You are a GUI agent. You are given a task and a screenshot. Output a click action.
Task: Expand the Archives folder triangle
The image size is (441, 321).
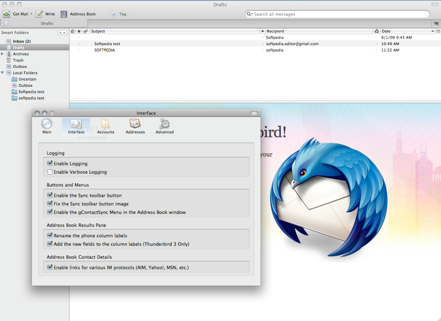pos(2,54)
